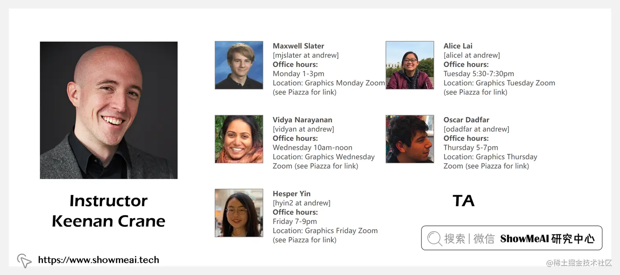Image resolution: width=620 pixels, height=275 pixels.
Task: Select the photo beside Vidya Narayanan
Action: (x=239, y=139)
